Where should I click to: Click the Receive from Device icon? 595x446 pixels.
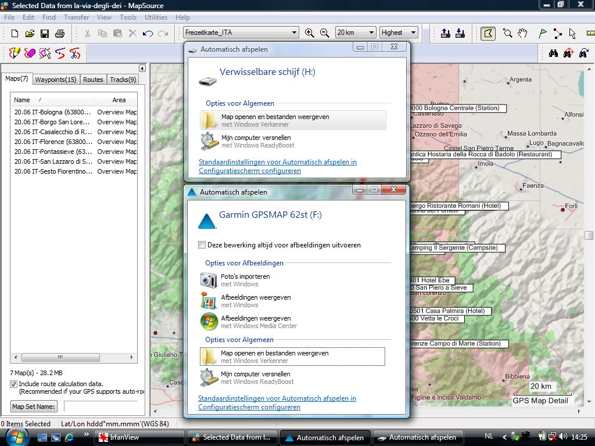[x=460, y=33]
